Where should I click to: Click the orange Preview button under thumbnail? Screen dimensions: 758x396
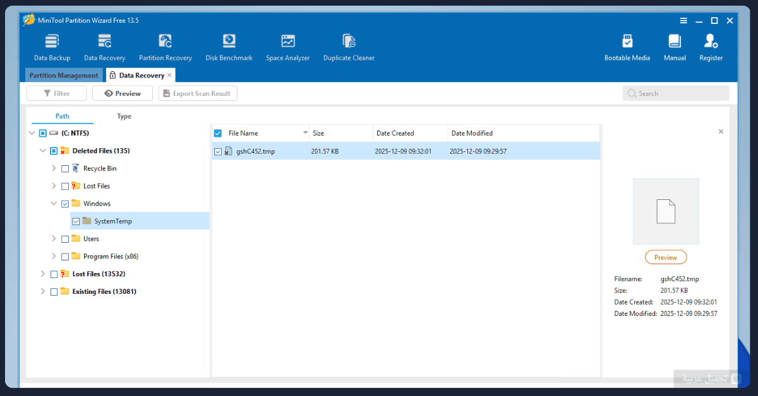pyautogui.click(x=666, y=257)
